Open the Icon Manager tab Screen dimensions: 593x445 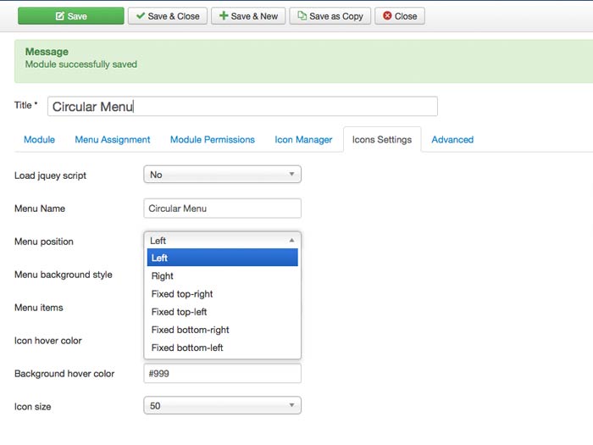coord(303,140)
